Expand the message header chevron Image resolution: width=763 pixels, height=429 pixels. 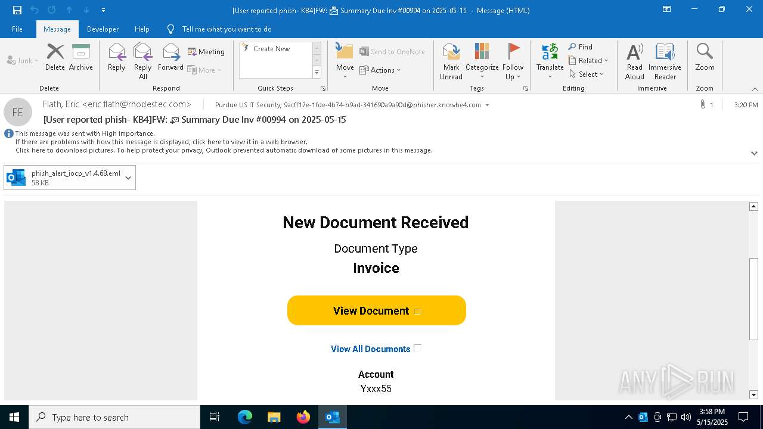[754, 153]
